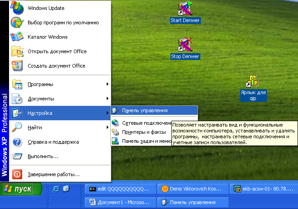Image resolution: width=298 pixels, height=209 pixels.
Task: Click the red shutdown power icon
Action: coord(17,174)
